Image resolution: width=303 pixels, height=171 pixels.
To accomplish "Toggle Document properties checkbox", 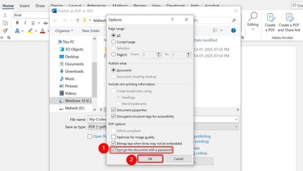I will [x=113, y=110].
